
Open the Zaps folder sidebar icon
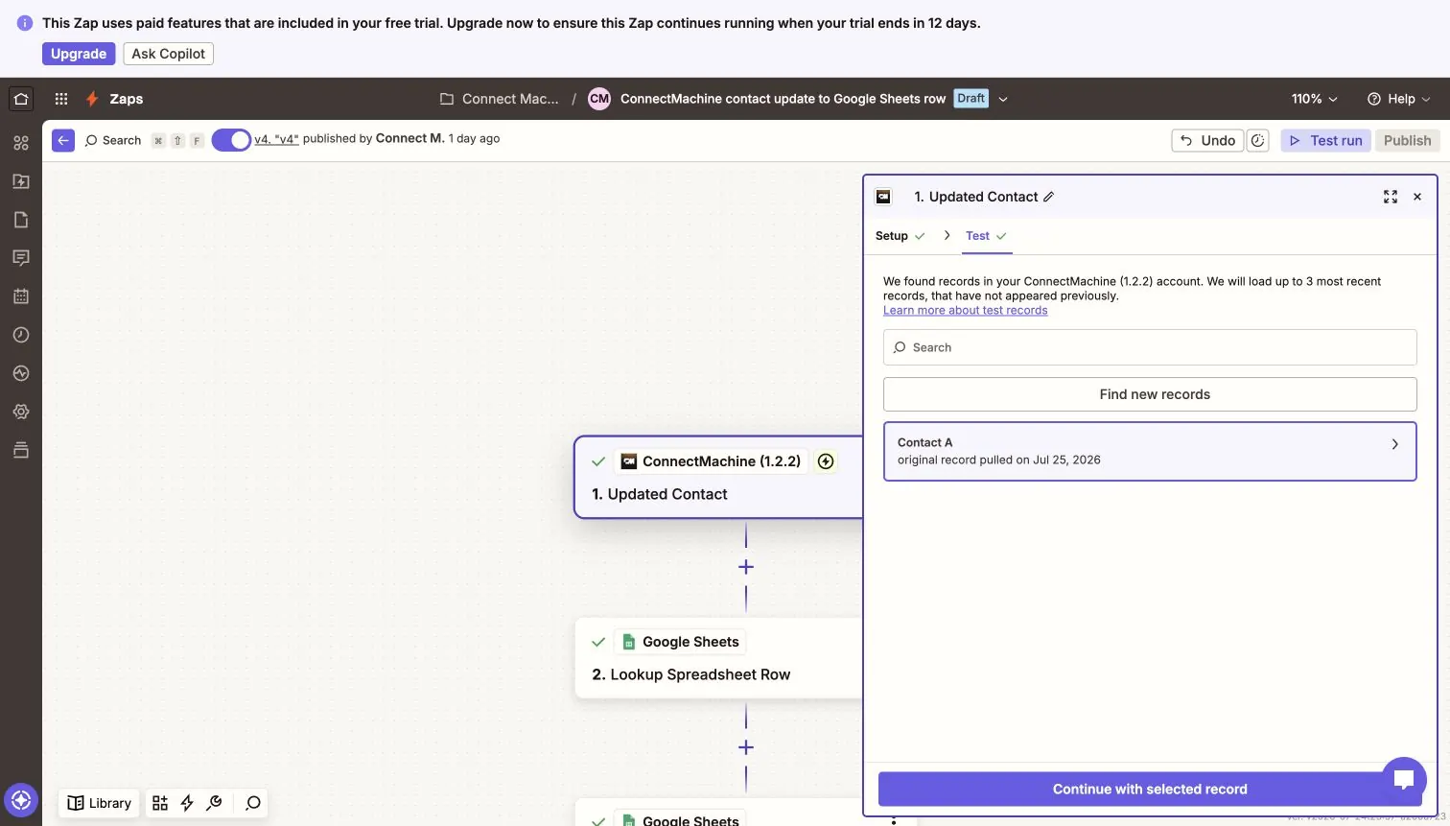click(x=21, y=181)
